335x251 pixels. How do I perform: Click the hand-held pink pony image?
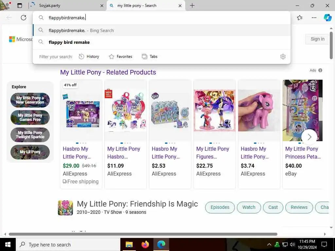[x=259, y=110]
